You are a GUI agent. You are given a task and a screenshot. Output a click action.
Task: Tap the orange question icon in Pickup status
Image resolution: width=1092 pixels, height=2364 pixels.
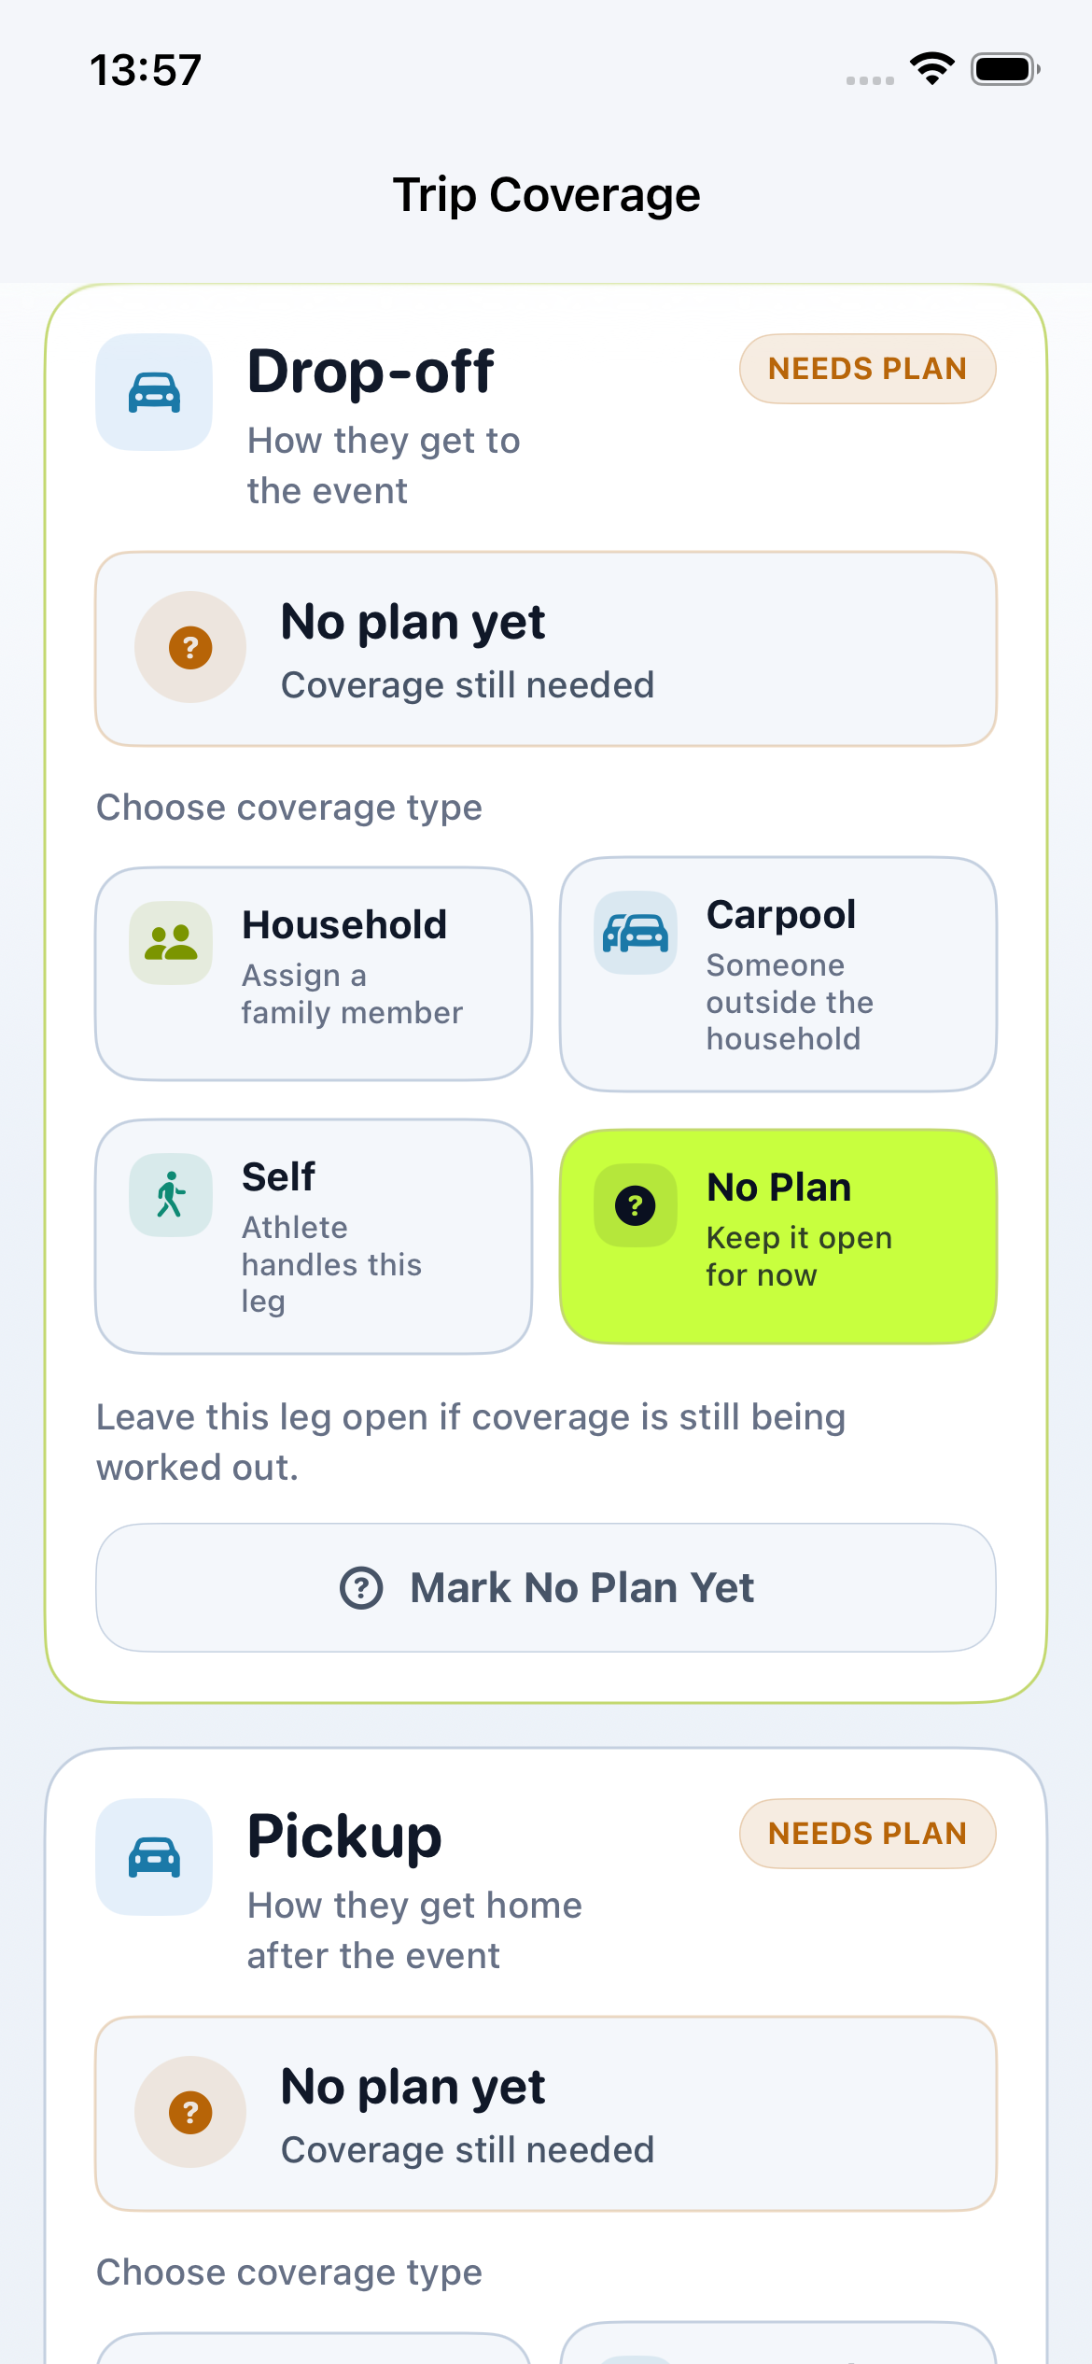coord(190,2112)
